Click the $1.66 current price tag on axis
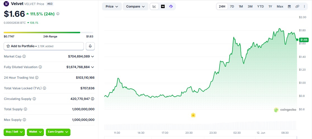This screenshot has height=139, width=312. (304, 40)
